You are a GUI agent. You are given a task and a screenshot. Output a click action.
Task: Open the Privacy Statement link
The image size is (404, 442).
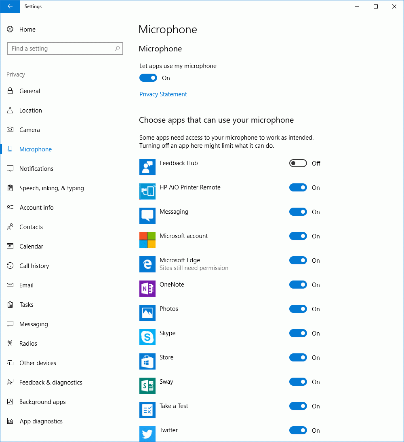tap(163, 94)
